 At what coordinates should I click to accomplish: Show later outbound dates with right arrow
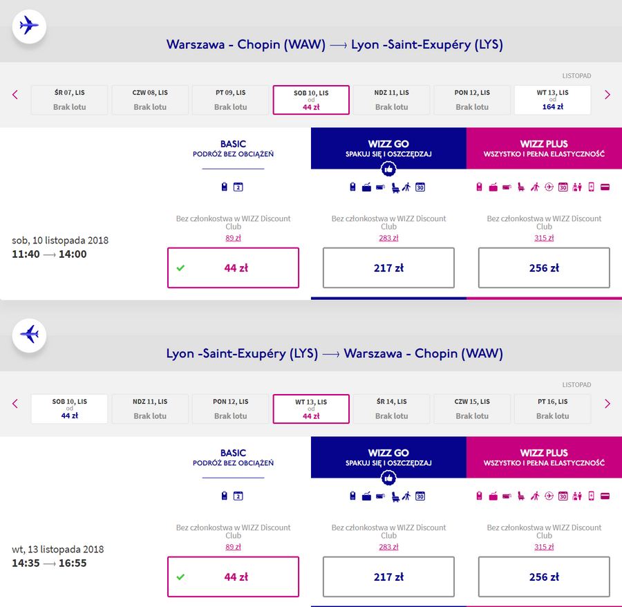click(x=607, y=95)
